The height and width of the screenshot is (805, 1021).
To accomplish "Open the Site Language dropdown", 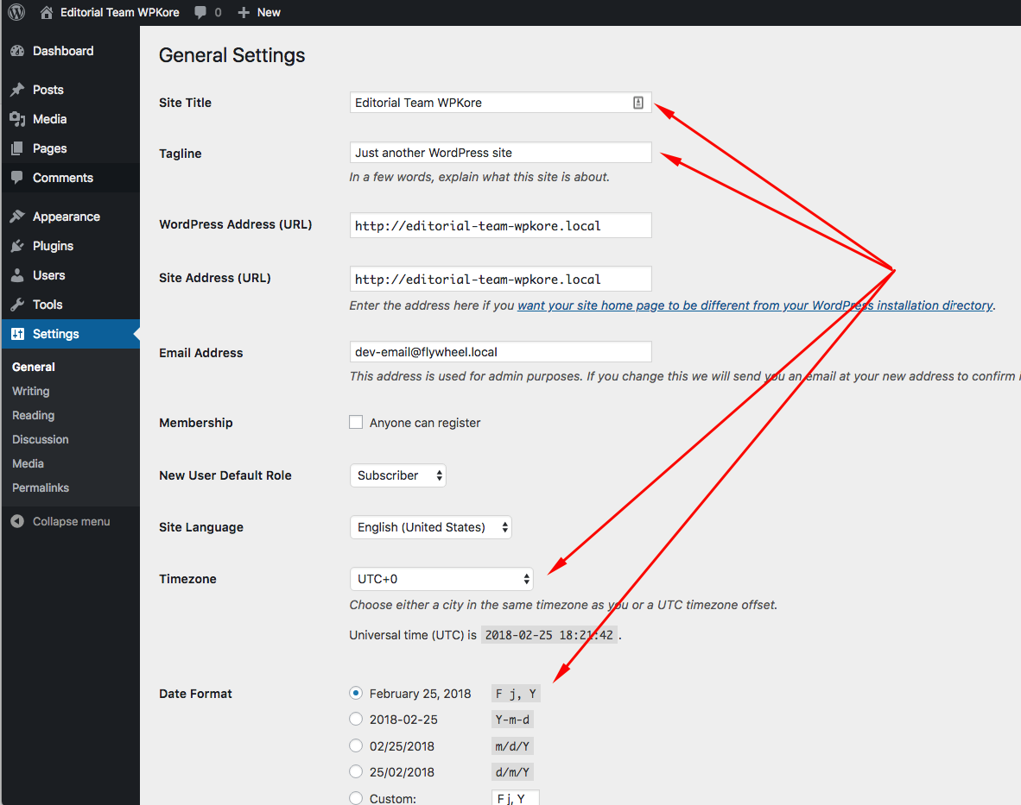I will click(430, 527).
